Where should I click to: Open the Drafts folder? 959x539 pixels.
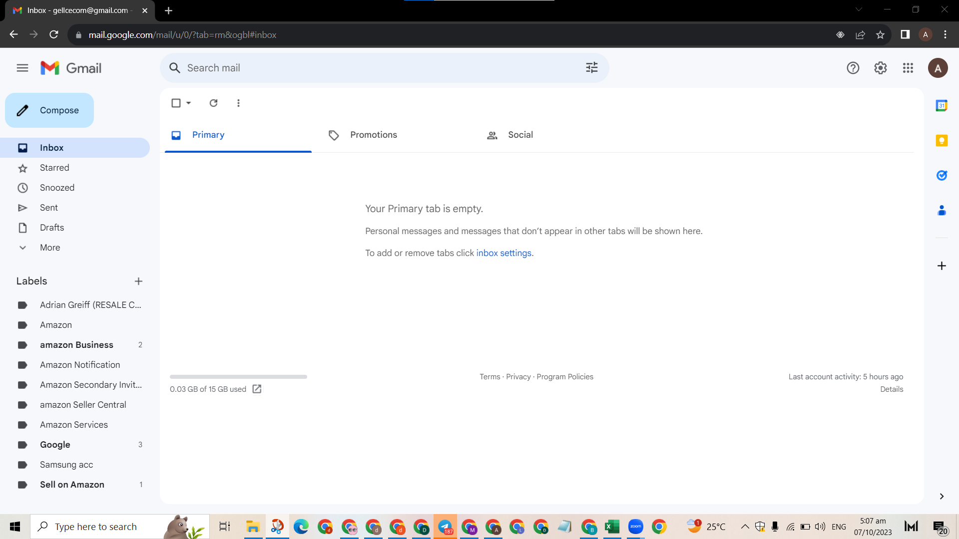(x=75, y=228)
